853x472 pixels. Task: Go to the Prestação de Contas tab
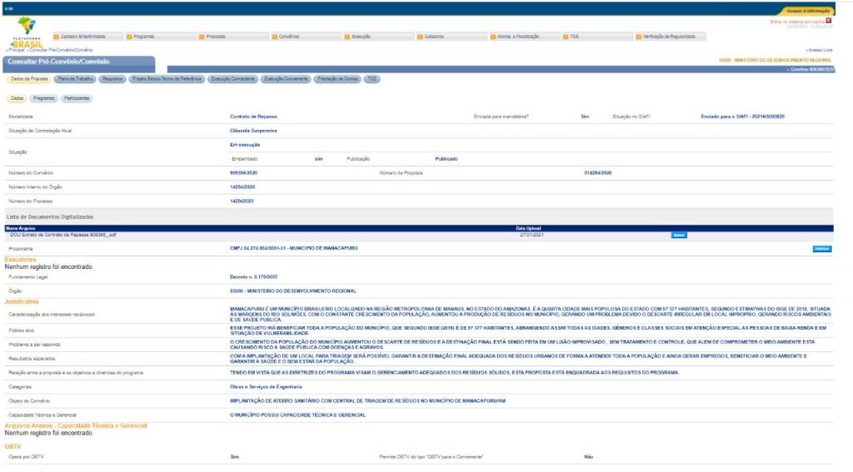coord(337,78)
